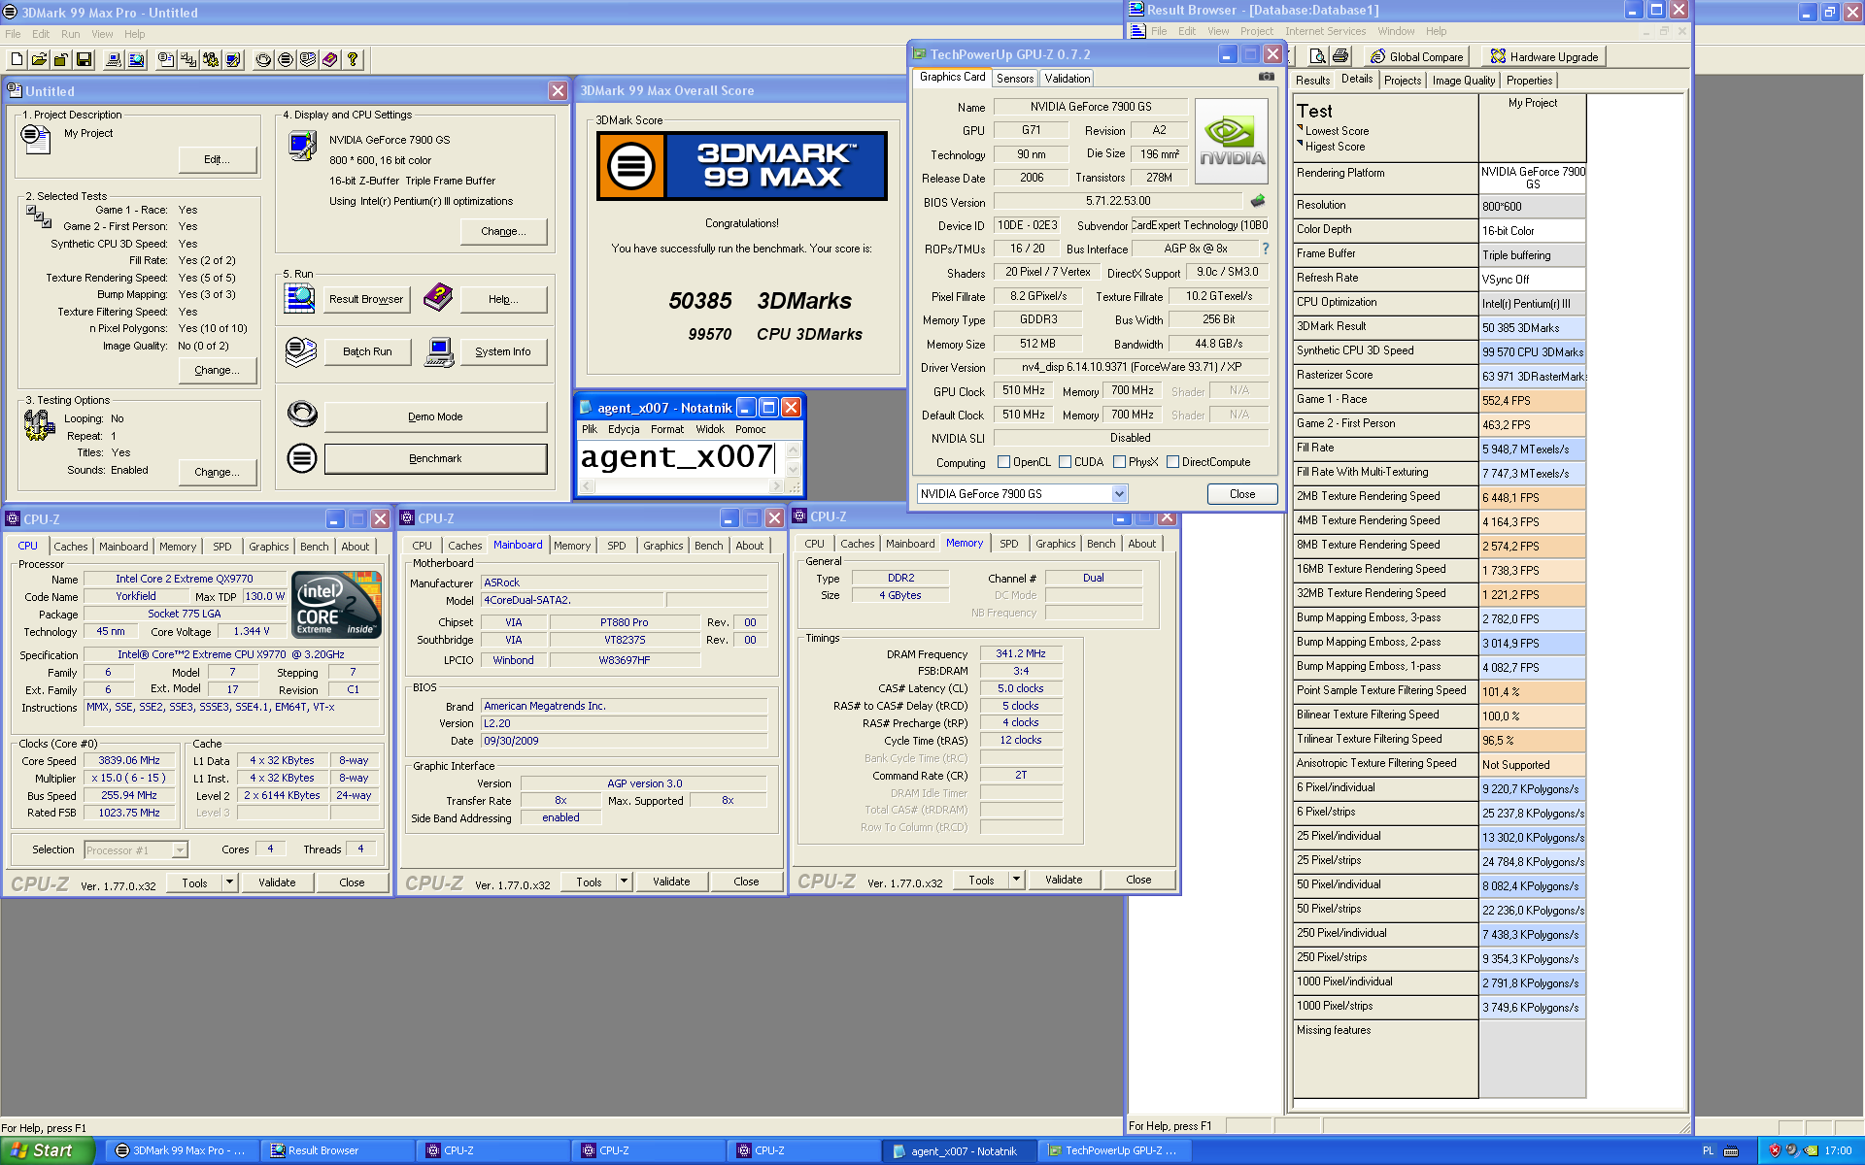Click Close button in GPU-Z window

(x=1241, y=494)
